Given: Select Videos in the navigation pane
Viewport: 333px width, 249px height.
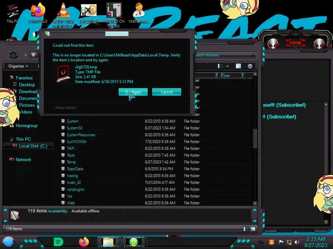Looking at the screenshot, I should point(25,112).
